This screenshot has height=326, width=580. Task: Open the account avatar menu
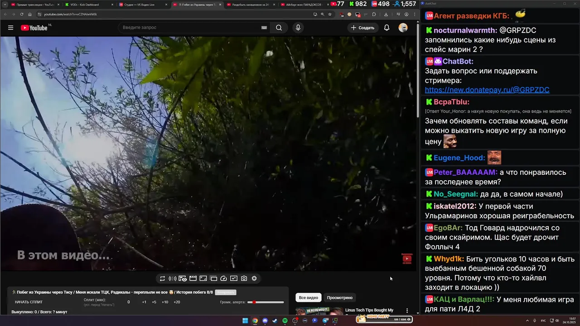click(403, 28)
